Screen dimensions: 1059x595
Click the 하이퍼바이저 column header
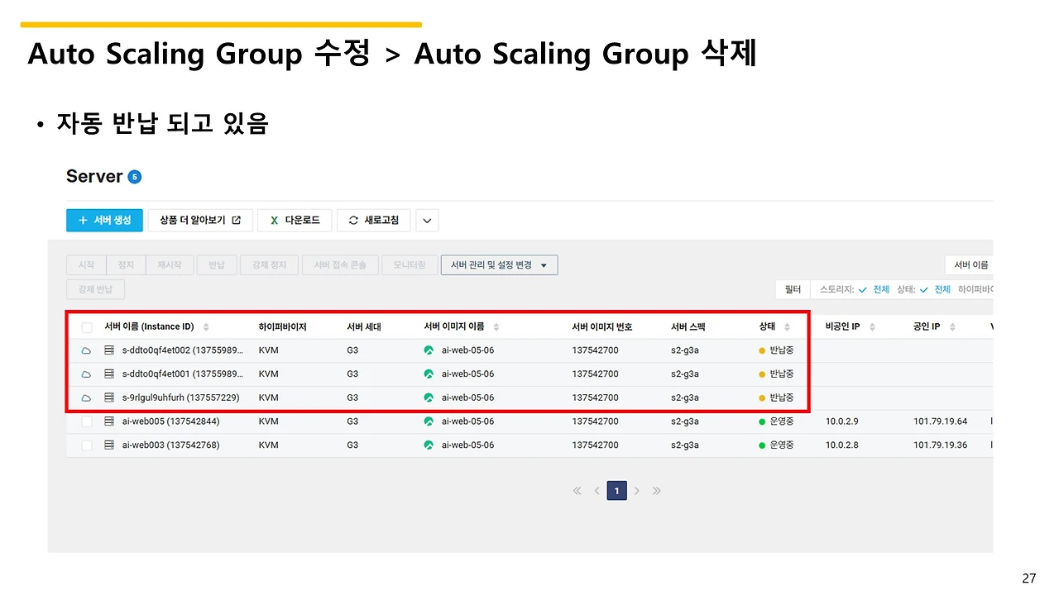pyautogui.click(x=282, y=327)
